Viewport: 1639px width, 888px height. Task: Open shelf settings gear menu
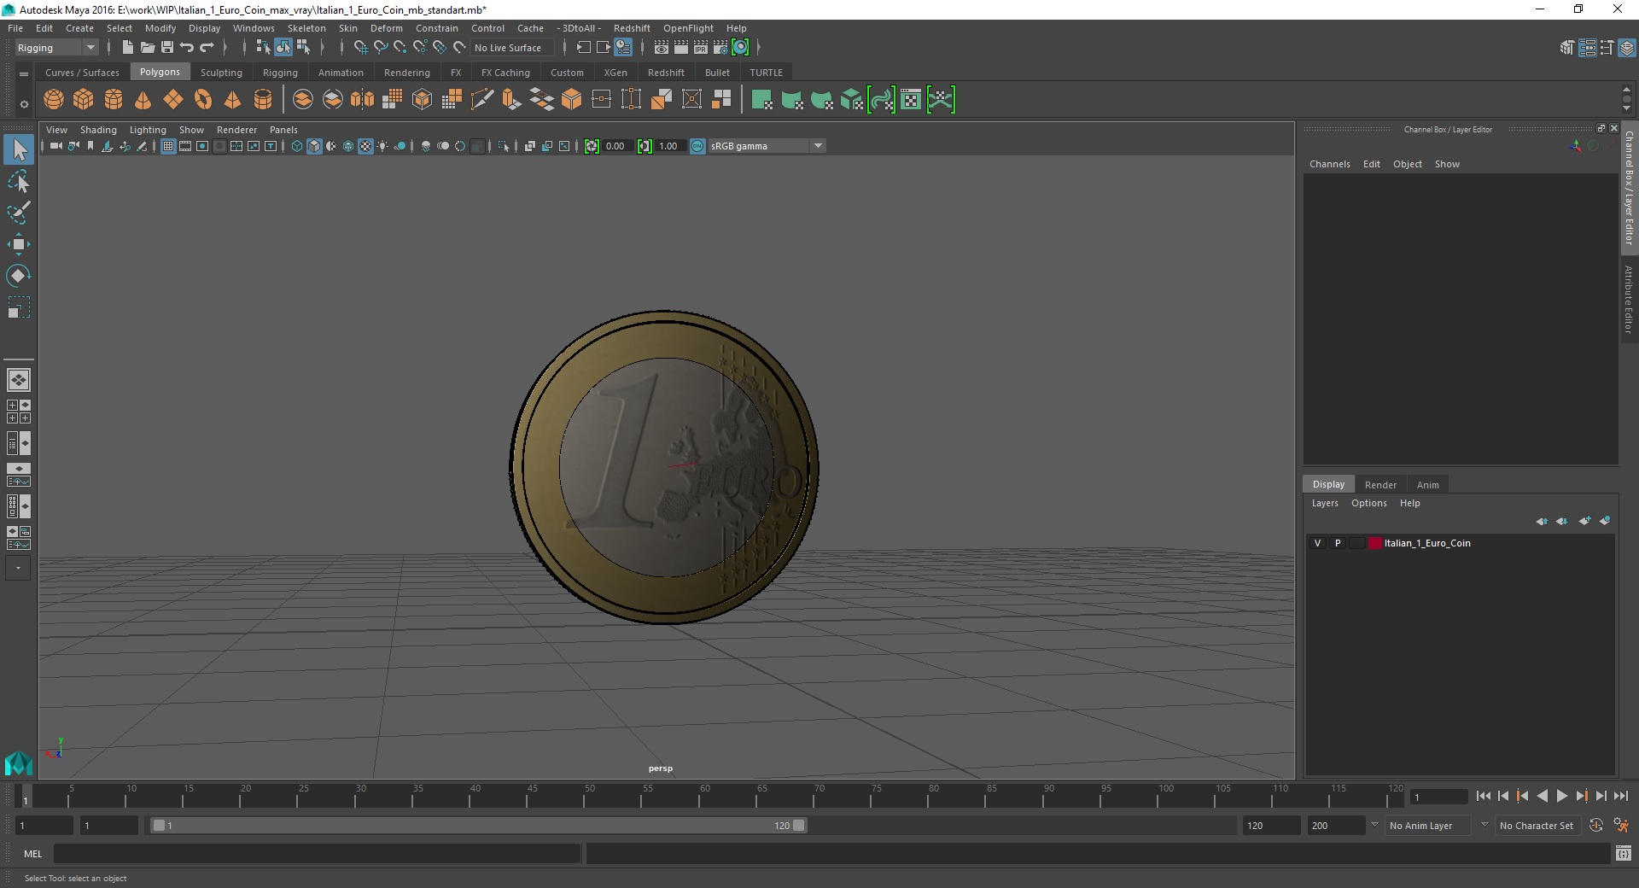pyautogui.click(x=24, y=104)
